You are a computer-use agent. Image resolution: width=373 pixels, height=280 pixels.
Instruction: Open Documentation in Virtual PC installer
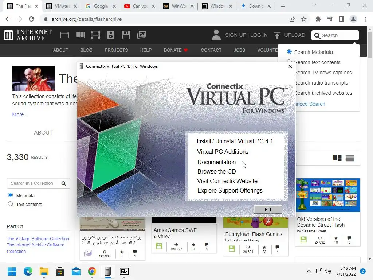(x=216, y=162)
